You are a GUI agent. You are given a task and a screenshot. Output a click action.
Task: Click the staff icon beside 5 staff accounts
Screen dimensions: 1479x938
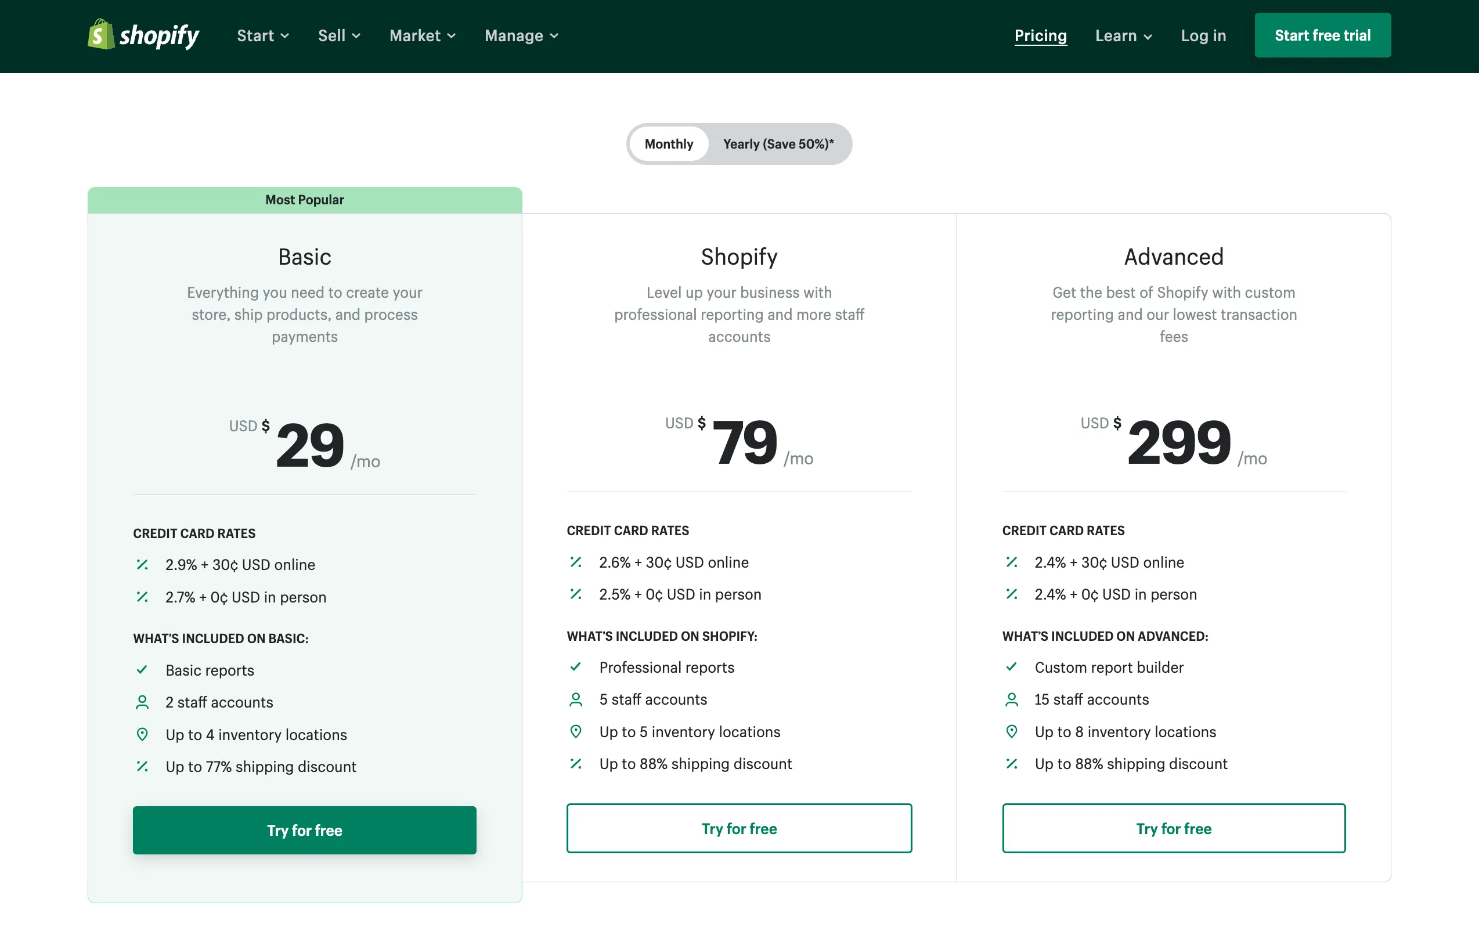tap(575, 699)
